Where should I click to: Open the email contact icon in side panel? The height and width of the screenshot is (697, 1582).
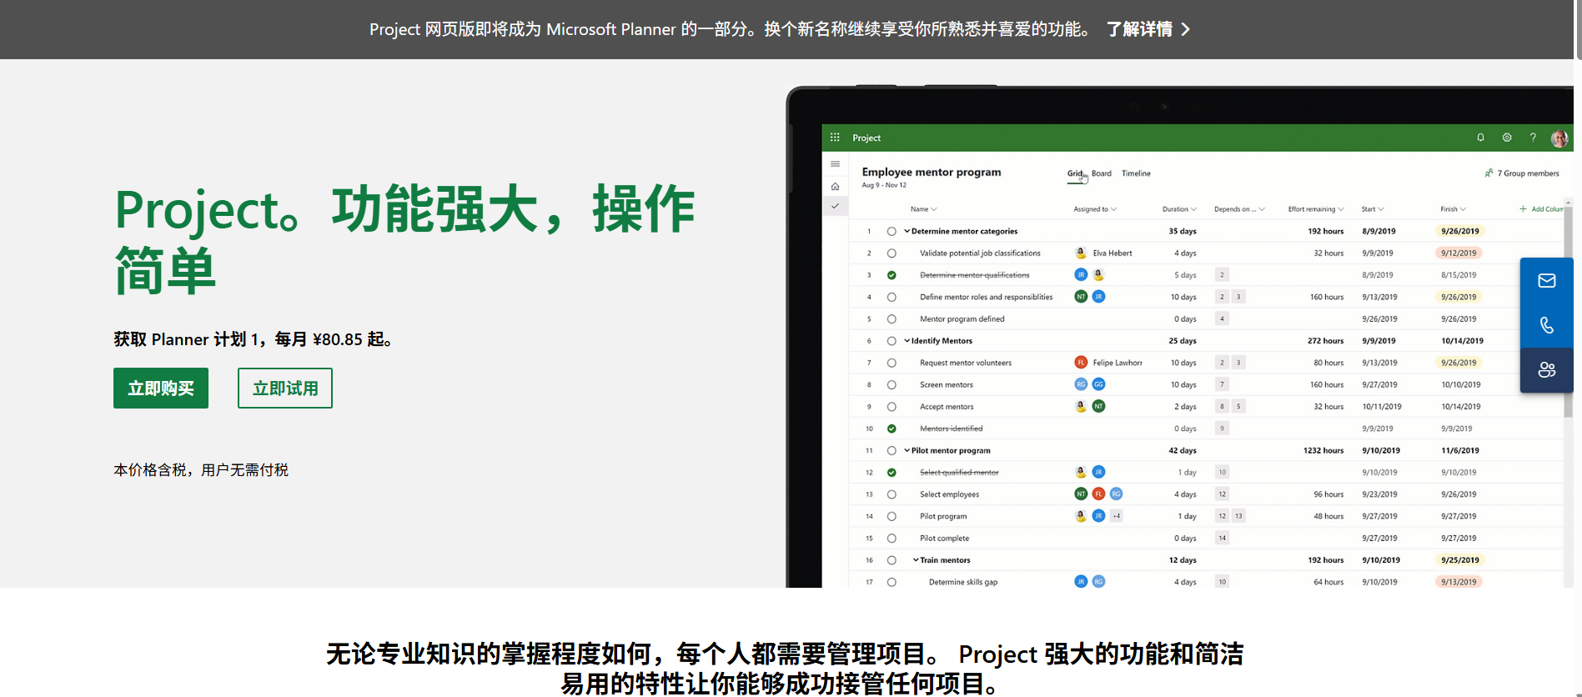[1546, 281]
